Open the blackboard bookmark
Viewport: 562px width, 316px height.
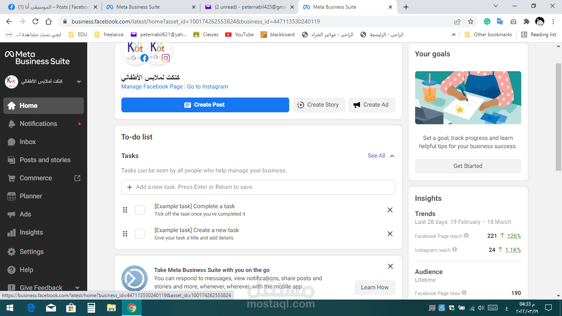(278, 35)
